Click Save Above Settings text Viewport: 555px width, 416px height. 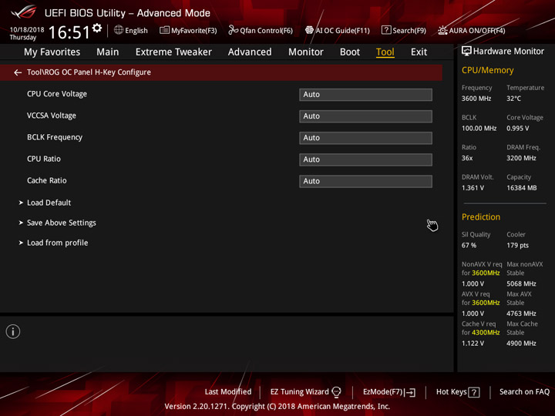(x=62, y=223)
